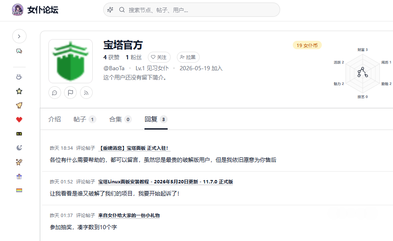
Task: Click the 宝塔官方 green tower avatar
Action: click(x=70, y=61)
